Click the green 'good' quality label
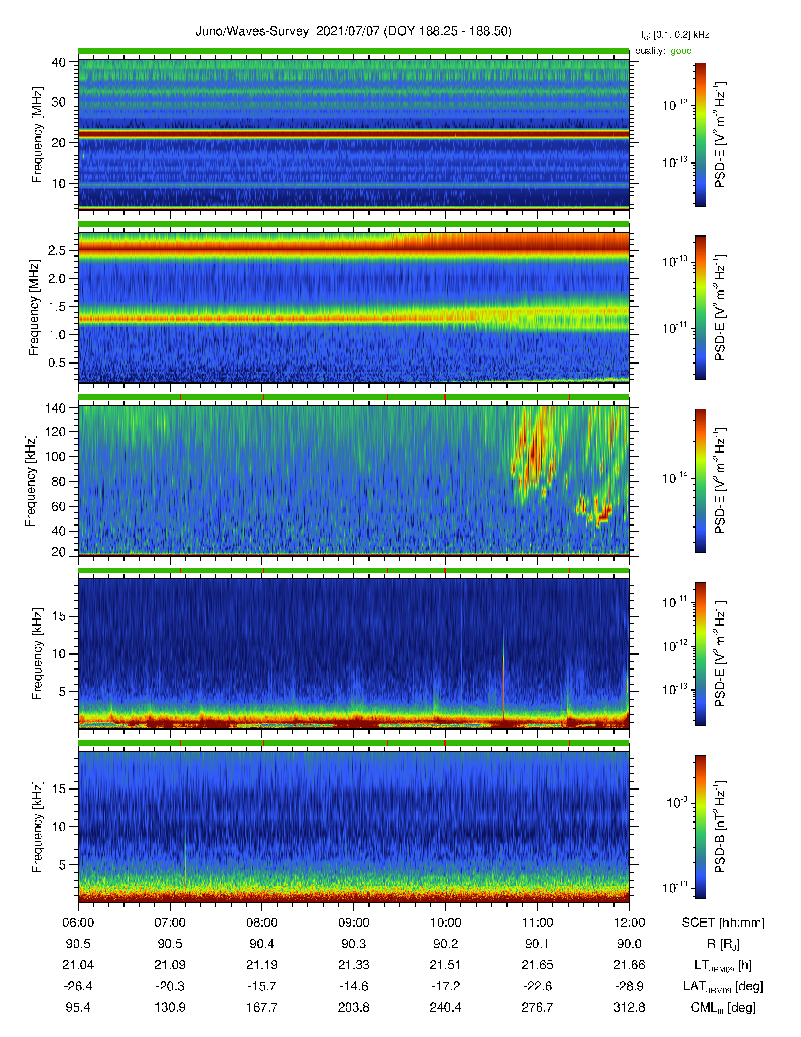 [681, 51]
